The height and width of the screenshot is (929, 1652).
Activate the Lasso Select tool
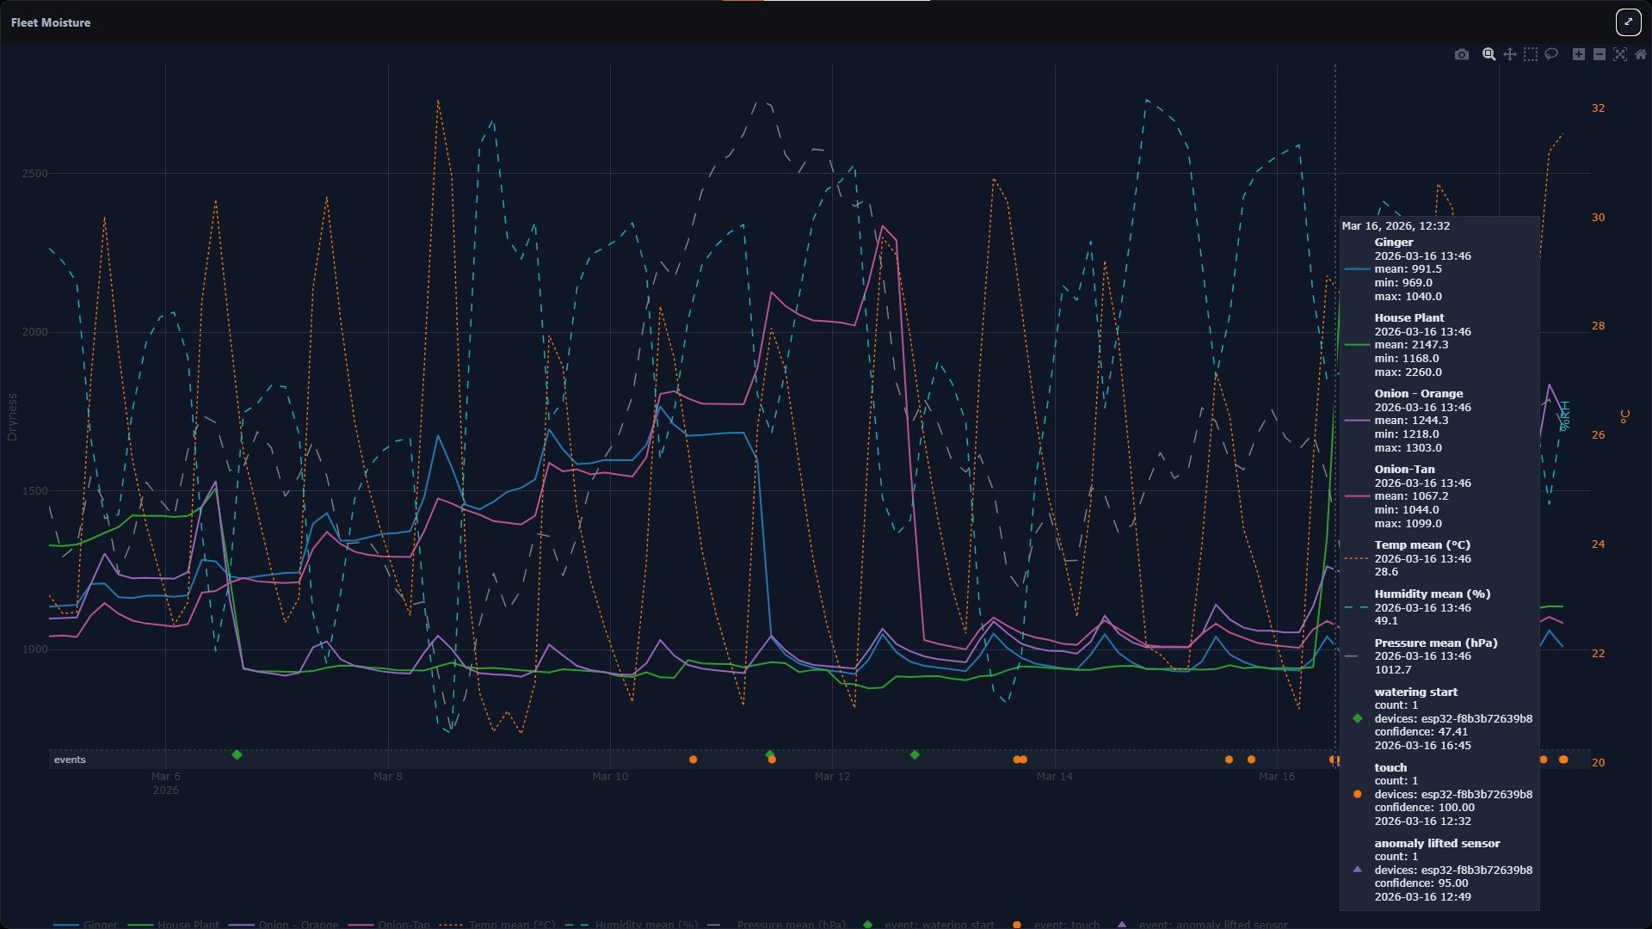pos(1552,54)
